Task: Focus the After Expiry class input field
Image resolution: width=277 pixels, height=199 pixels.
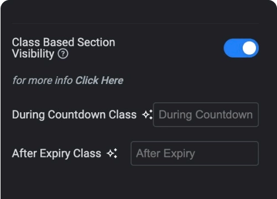Action: pyautogui.click(x=195, y=153)
